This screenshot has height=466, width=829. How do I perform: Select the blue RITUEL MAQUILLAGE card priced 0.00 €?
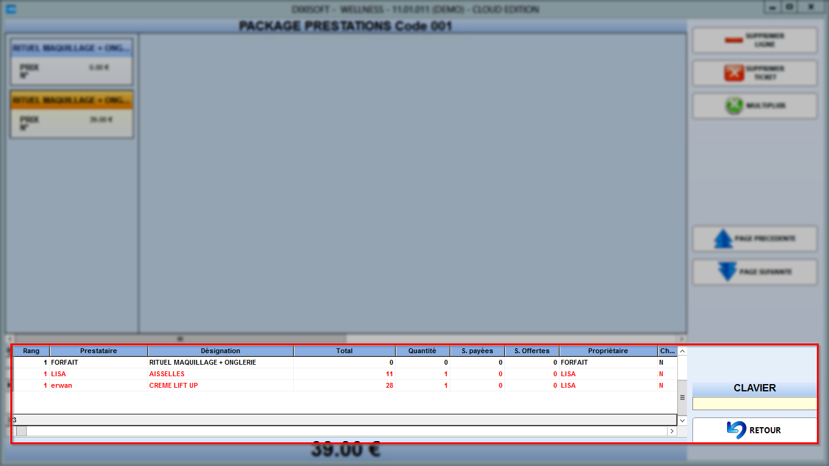[x=72, y=61]
